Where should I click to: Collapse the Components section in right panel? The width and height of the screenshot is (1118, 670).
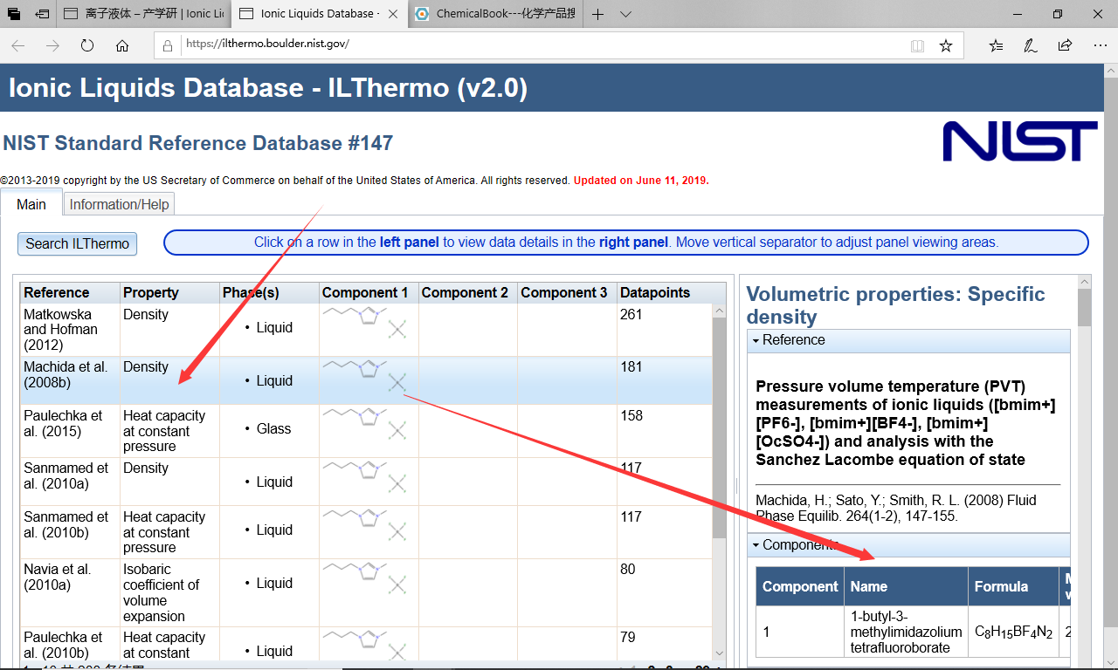tap(908, 544)
